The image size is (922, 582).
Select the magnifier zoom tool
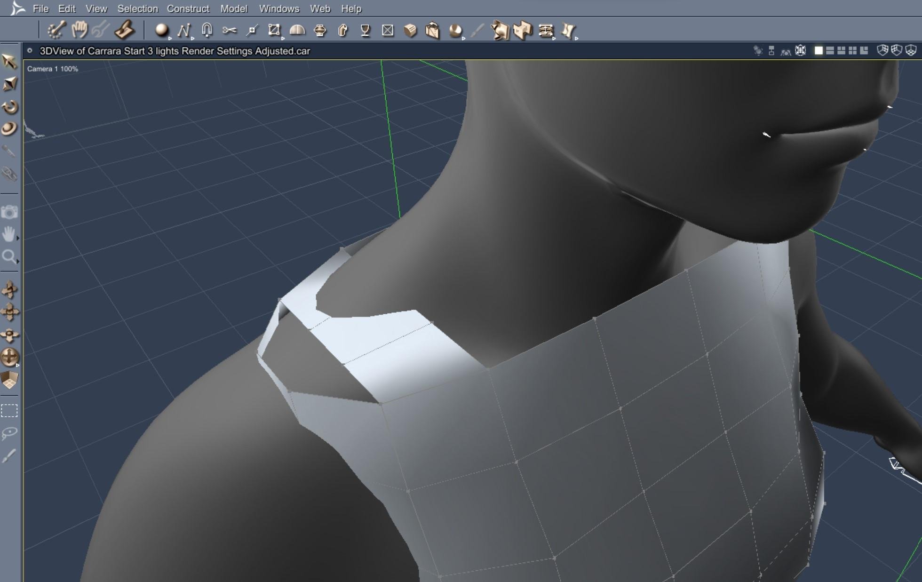click(9, 256)
